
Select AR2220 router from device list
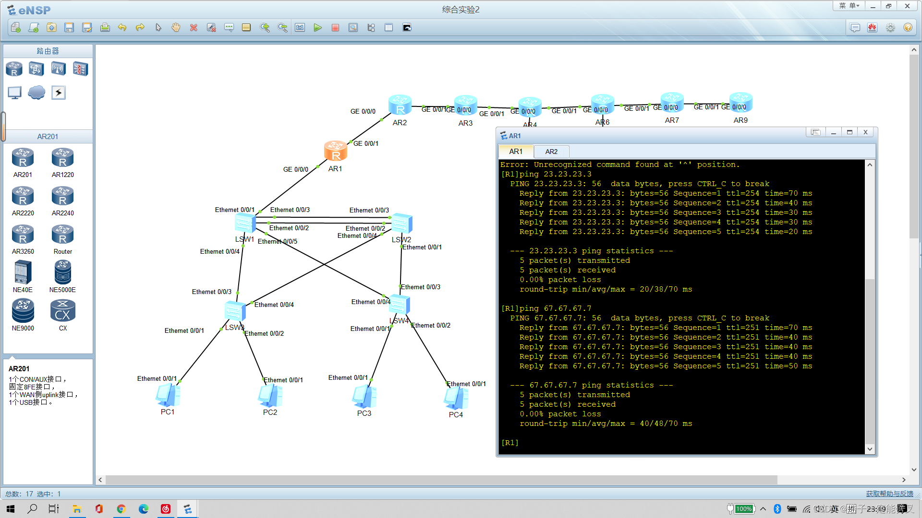coord(23,197)
